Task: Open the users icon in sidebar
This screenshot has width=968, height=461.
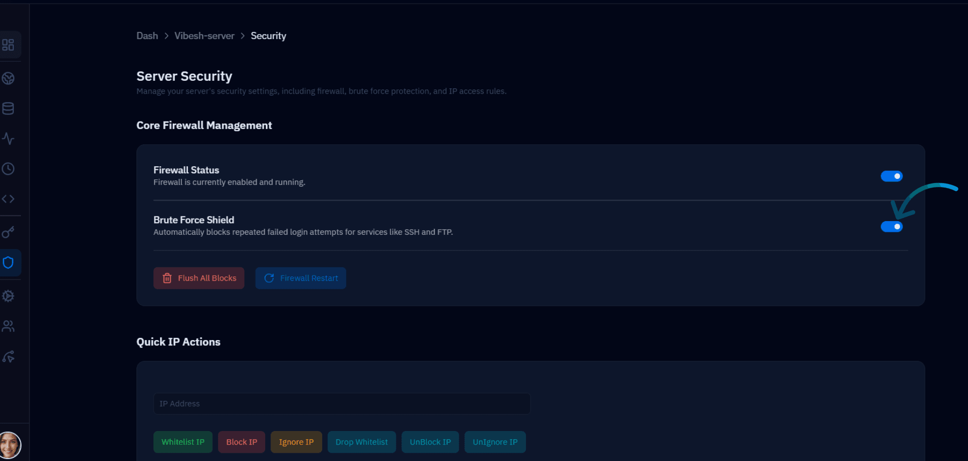Action: [8, 326]
